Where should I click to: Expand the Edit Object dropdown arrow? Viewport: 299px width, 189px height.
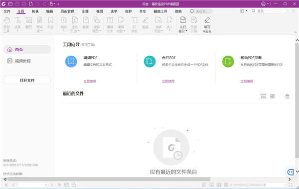[125, 31]
